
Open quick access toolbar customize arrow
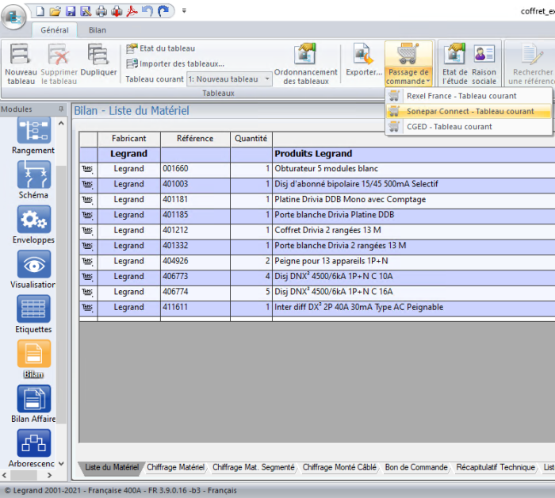click(184, 10)
